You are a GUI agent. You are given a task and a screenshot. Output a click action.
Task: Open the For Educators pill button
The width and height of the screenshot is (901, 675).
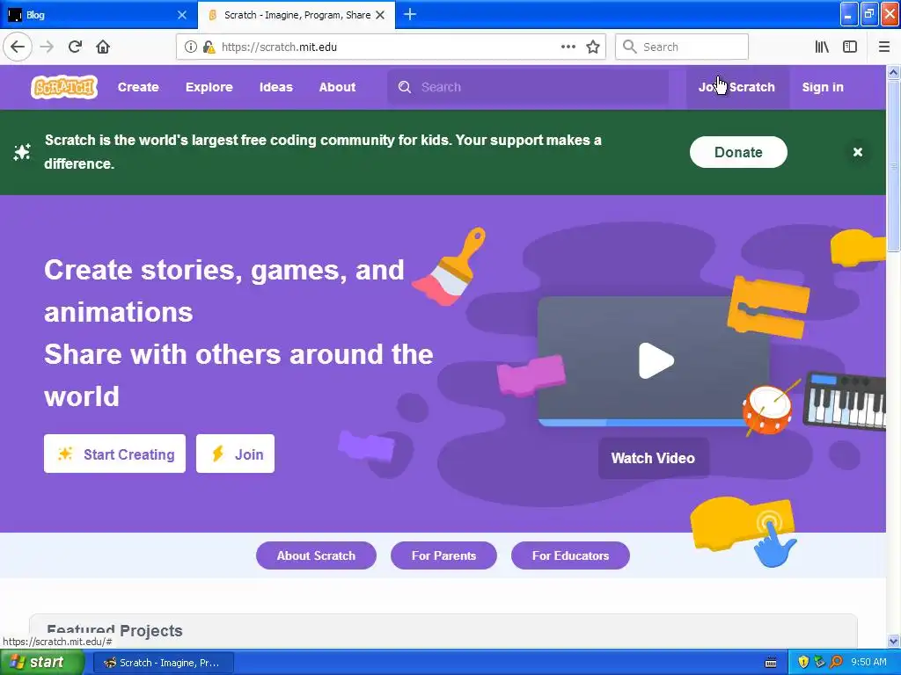(x=570, y=555)
